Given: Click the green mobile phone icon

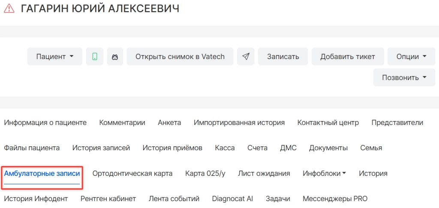Looking at the screenshot, I should [x=95, y=56].
